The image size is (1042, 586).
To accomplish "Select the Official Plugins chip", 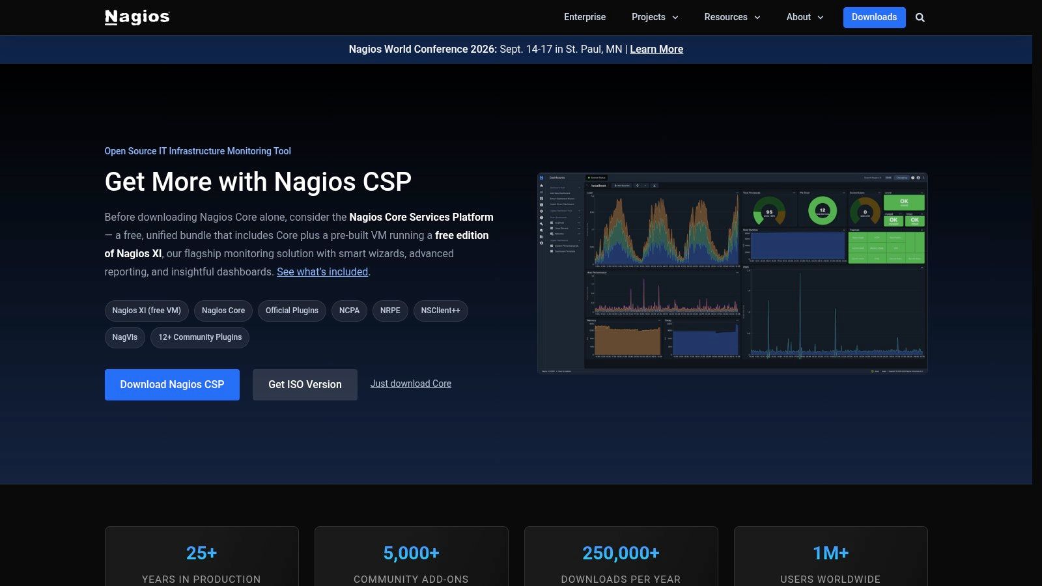I will point(292,311).
